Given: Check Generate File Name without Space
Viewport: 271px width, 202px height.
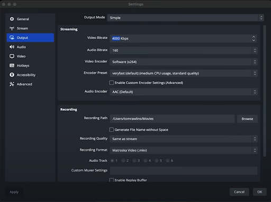Looking at the screenshot, I should tap(112, 130).
